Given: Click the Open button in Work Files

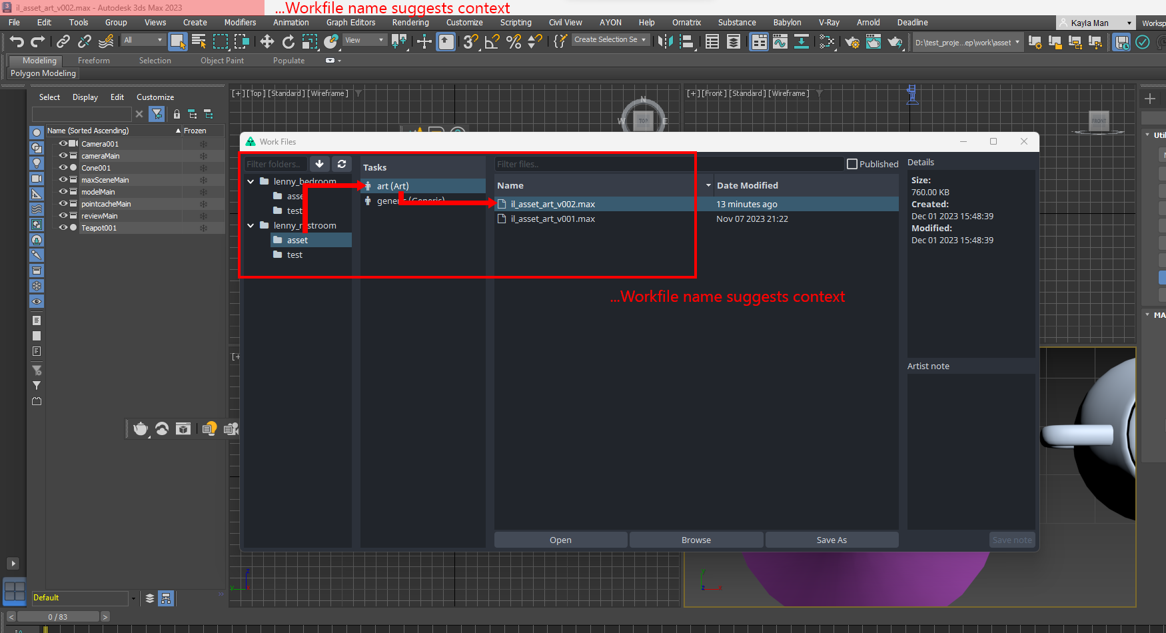Looking at the screenshot, I should pos(560,540).
